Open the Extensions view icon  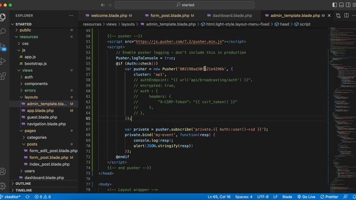pyautogui.click(x=3, y=76)
